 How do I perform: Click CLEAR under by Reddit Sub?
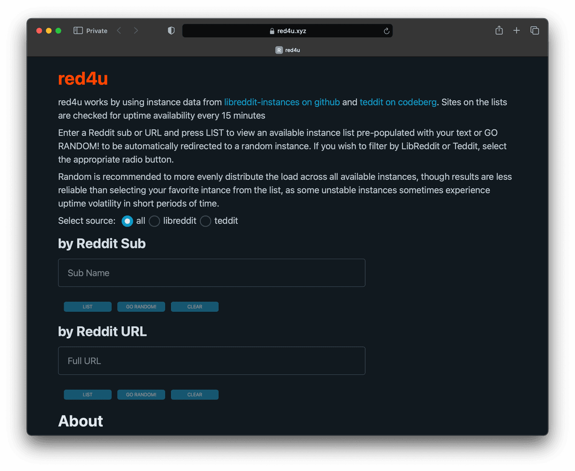(x=195, y=307)
